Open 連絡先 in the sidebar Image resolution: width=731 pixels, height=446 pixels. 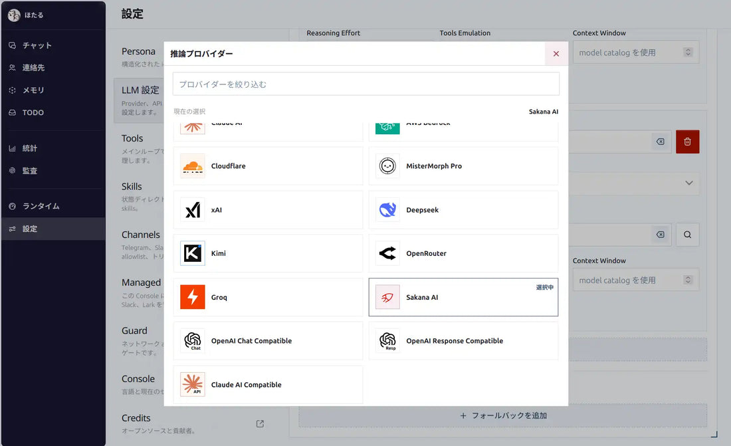pyautogui.click(x=53, y=68)
